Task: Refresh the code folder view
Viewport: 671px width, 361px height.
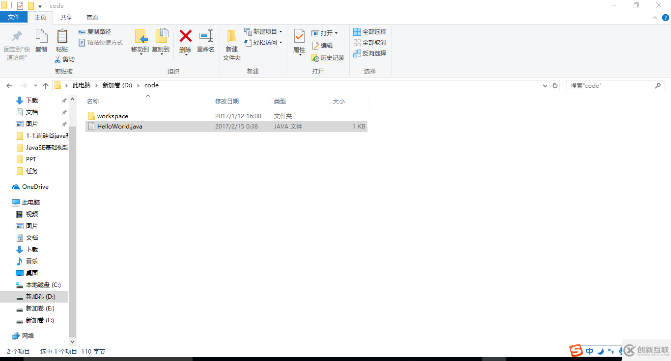Action: [x=555, y=85]
